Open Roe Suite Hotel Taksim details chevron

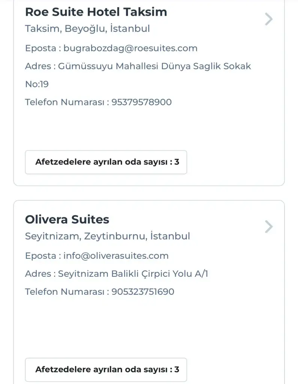click(268, 19)
